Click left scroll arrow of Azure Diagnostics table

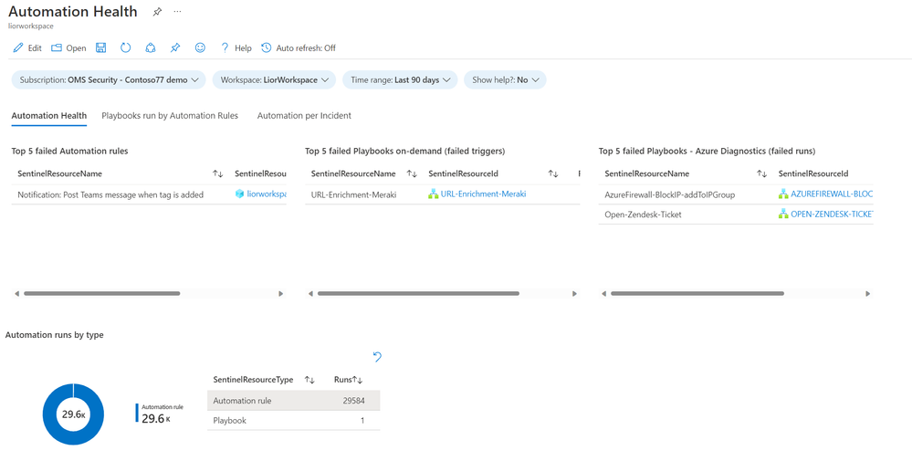tap(603, 294)
